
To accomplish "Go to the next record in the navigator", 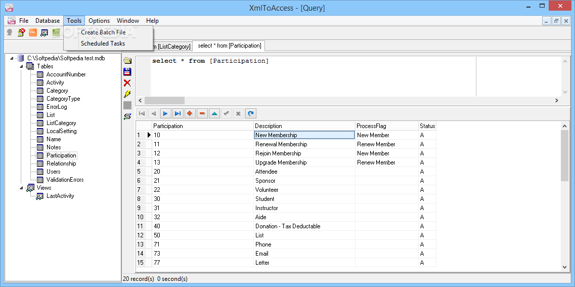I will (166, 113).
